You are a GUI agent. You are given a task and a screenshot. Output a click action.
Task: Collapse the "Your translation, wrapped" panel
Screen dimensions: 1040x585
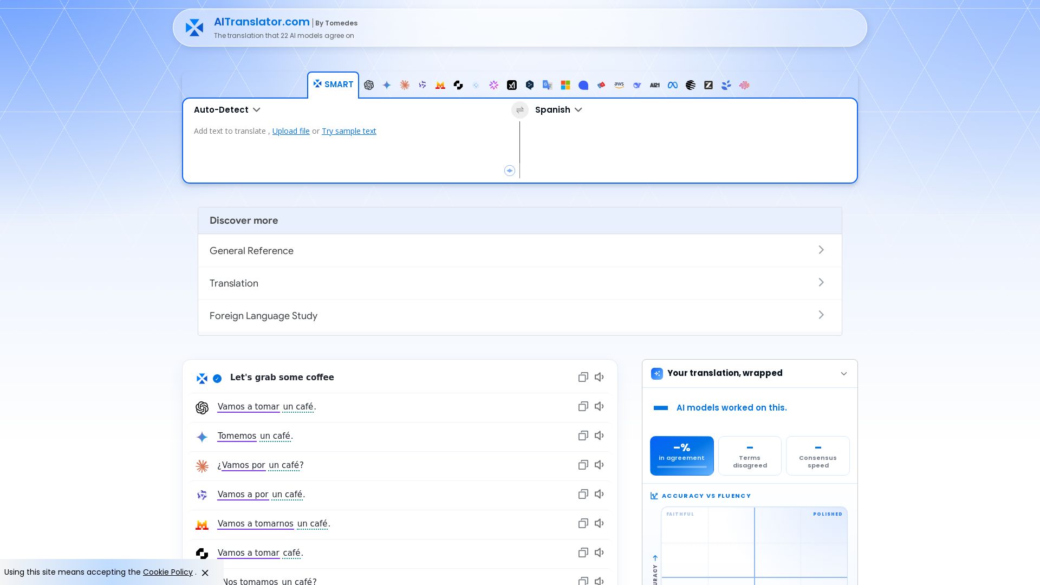[x=844, y=374]
